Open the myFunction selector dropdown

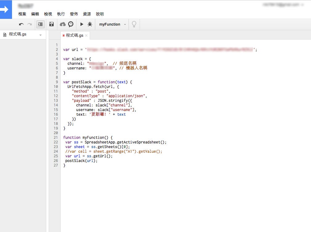[x=112, y=24]
